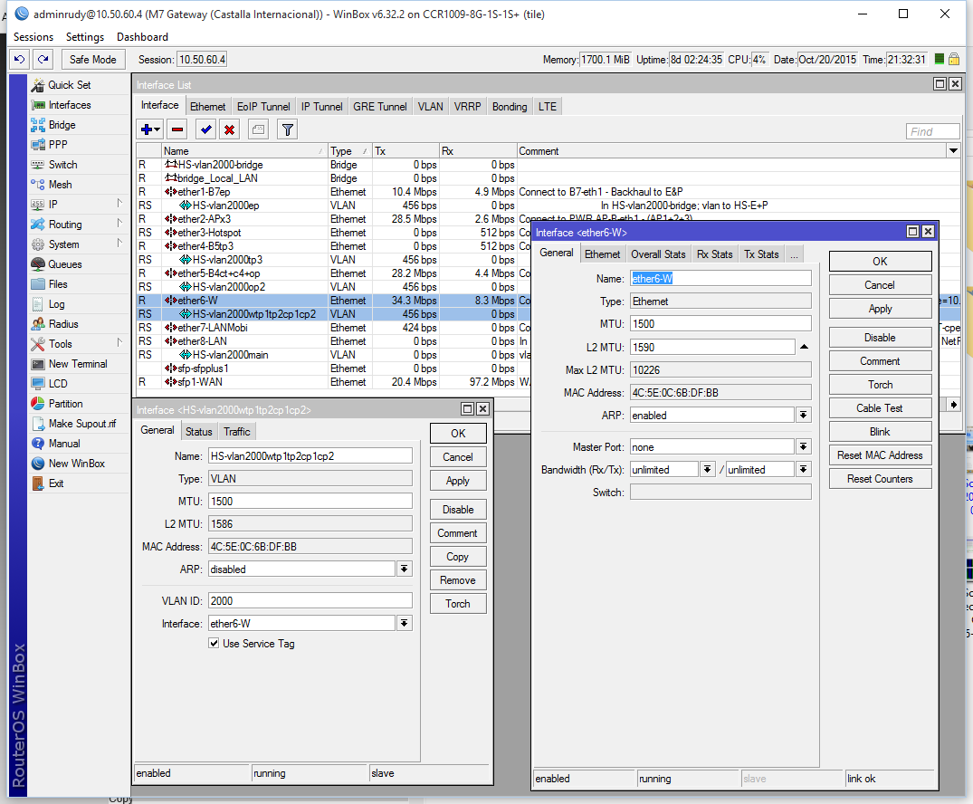Screen dimensions: 973x804
Task: Expand the System submenu in sidebar
Action: [x=119, y=244]
